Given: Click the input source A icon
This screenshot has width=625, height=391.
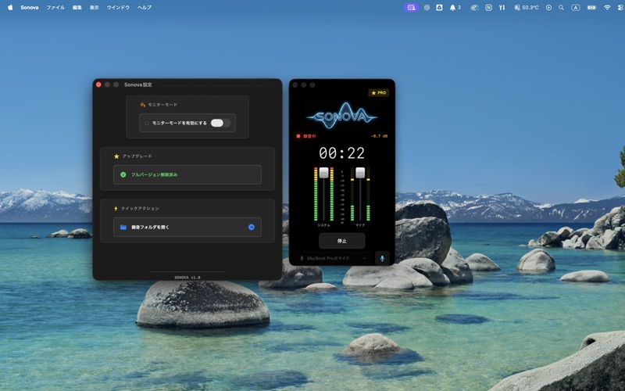Looking at the screenshot, I should pos(575,7).
